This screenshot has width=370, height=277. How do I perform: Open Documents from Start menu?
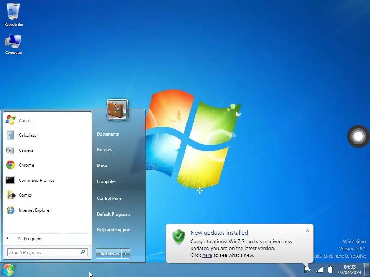pos(108,134)
